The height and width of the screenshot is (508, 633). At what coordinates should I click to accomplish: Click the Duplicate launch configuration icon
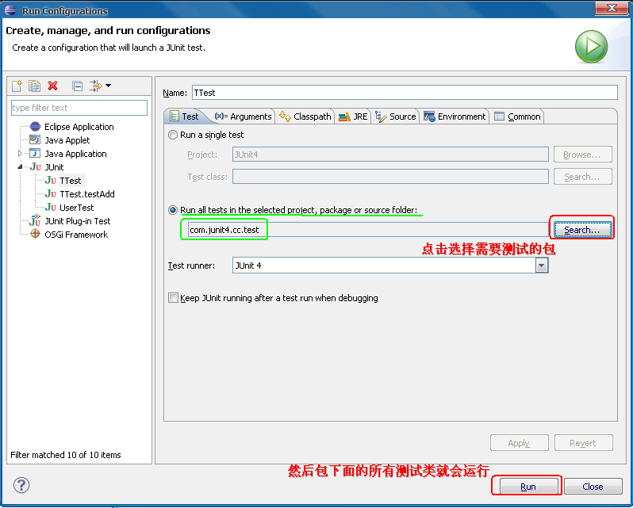[x=34, y=86]
